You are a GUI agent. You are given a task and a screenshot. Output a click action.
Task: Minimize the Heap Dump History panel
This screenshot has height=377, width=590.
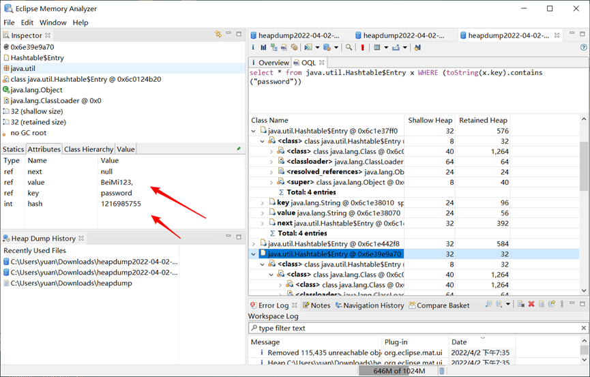coord(228,236)
